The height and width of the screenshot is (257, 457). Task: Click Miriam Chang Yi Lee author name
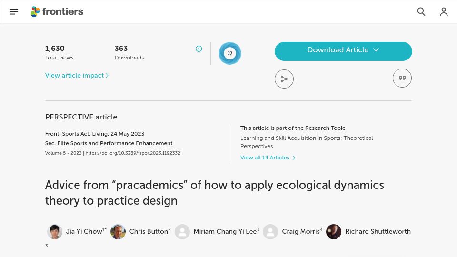click(x=225, y=231)
